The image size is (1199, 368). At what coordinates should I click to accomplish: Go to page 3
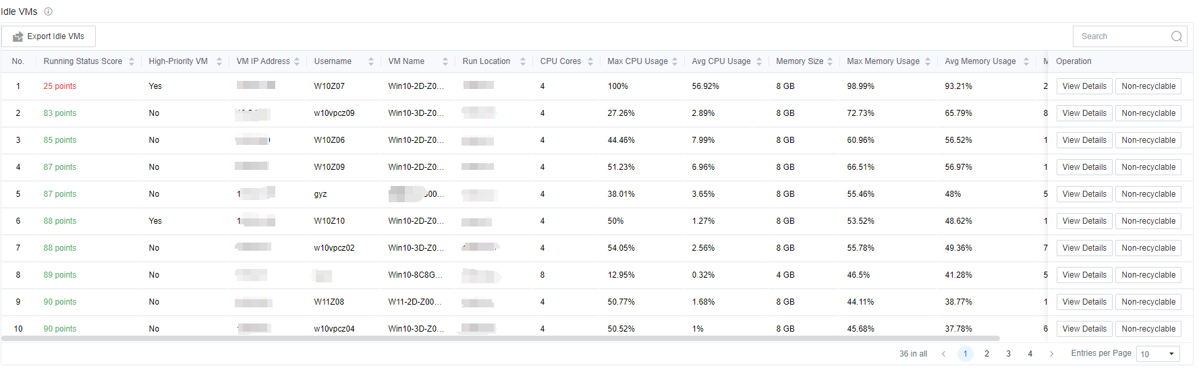[x=1008, y=354]
